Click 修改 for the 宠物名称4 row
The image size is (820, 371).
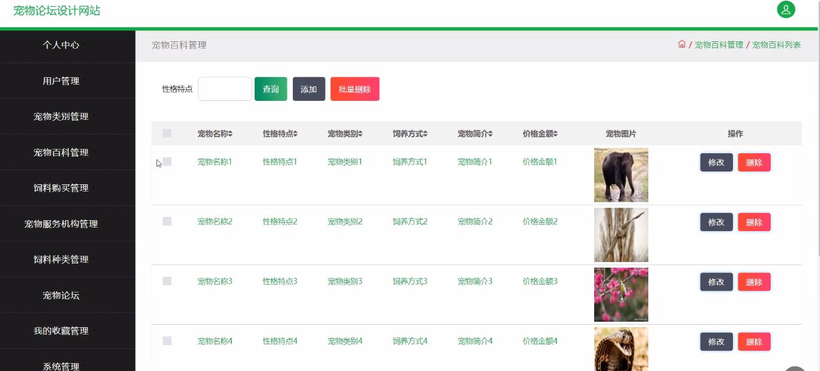pos(717,342)
